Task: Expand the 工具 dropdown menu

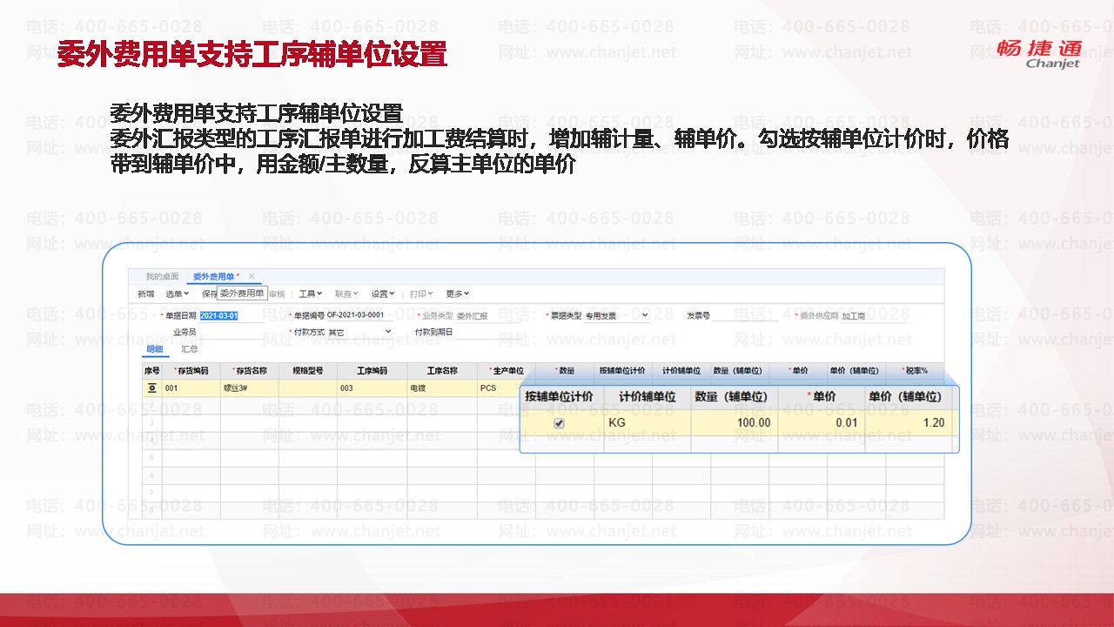Action: coord(311,294)
